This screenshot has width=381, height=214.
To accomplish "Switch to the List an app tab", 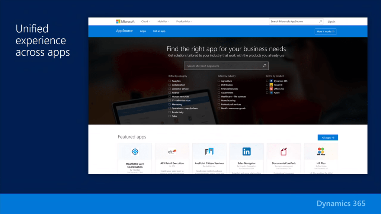I will pyautogui.click(x=159, y=31).
